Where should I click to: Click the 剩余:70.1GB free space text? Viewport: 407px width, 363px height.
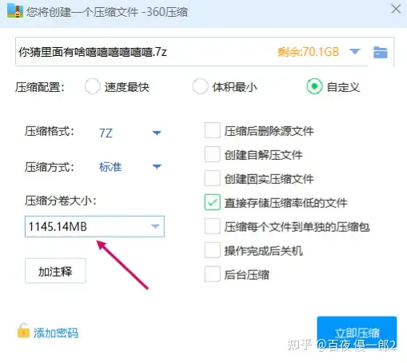pos(308,52)
